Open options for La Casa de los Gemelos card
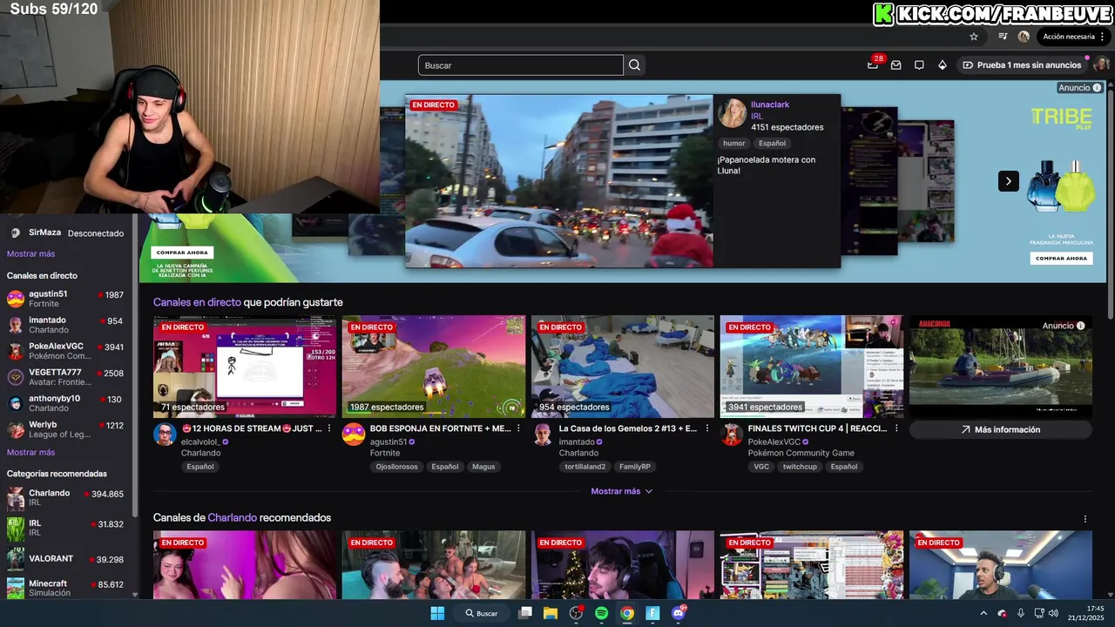This screenshot has width=1115, height=627. point(707,428)
